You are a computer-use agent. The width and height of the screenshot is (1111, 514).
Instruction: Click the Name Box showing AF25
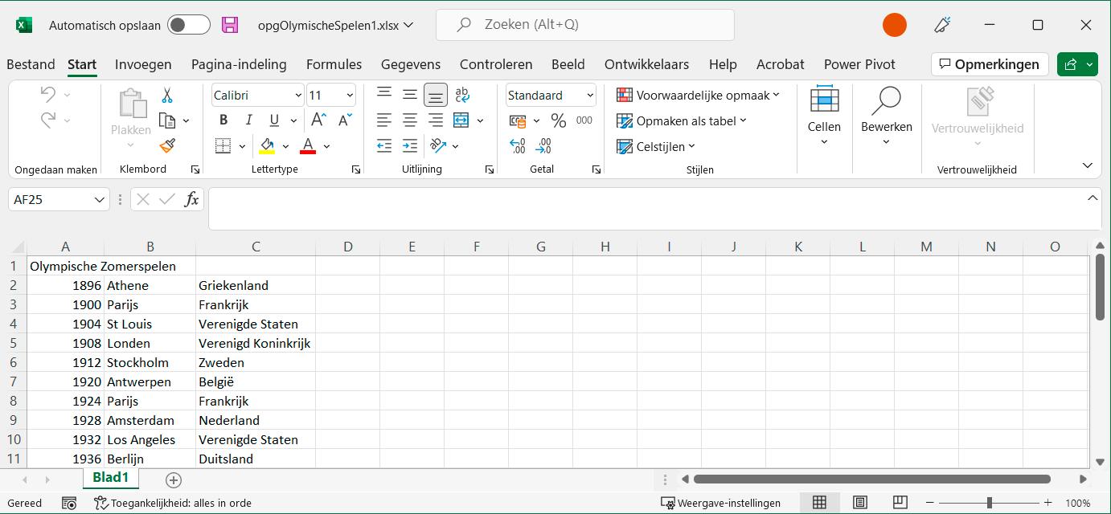pos(59,199)
